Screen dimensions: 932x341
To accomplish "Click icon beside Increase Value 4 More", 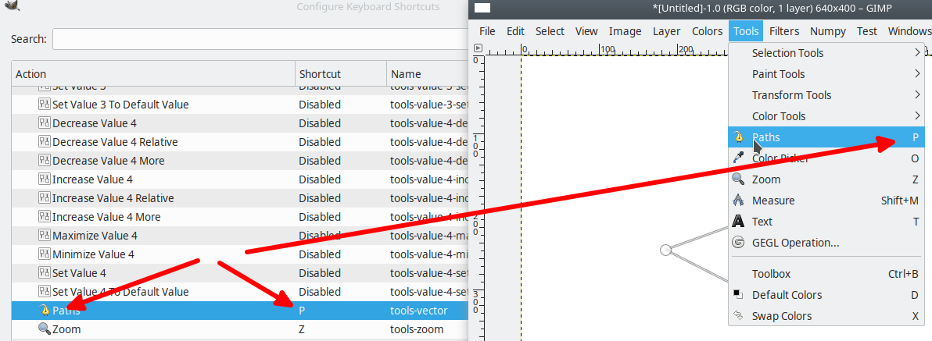I will point(45,217).
